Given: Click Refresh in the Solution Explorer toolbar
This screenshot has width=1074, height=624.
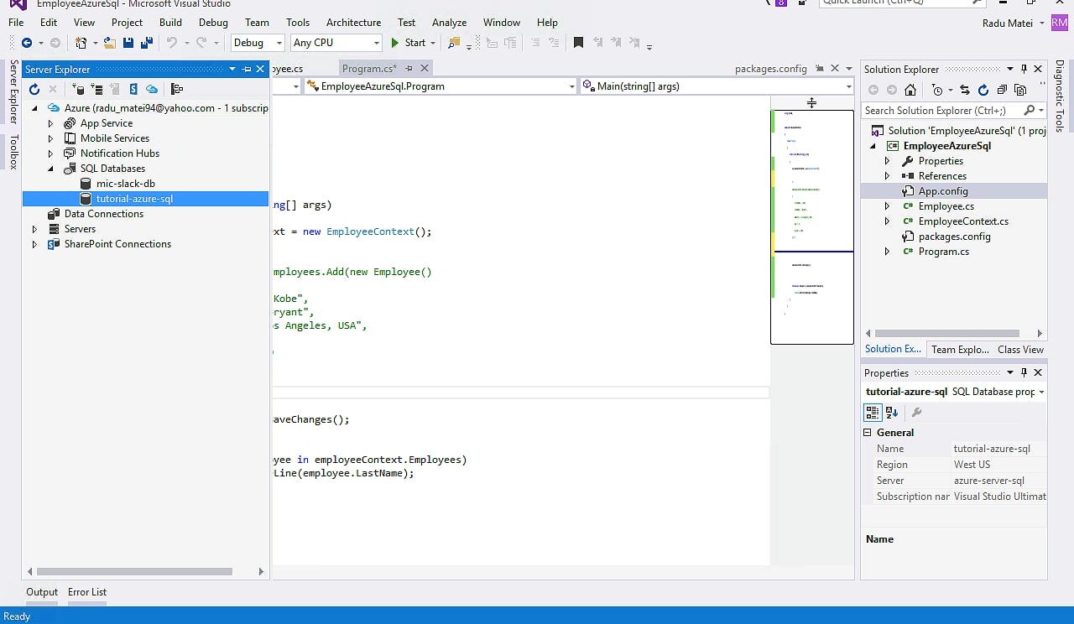Looking at the screenshot, I should point(983,90).
